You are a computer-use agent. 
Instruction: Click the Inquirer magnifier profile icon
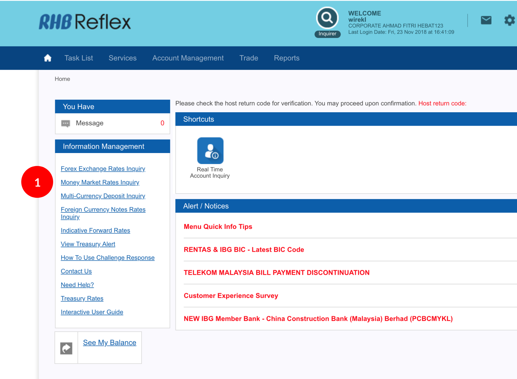[x=327, y=18]
